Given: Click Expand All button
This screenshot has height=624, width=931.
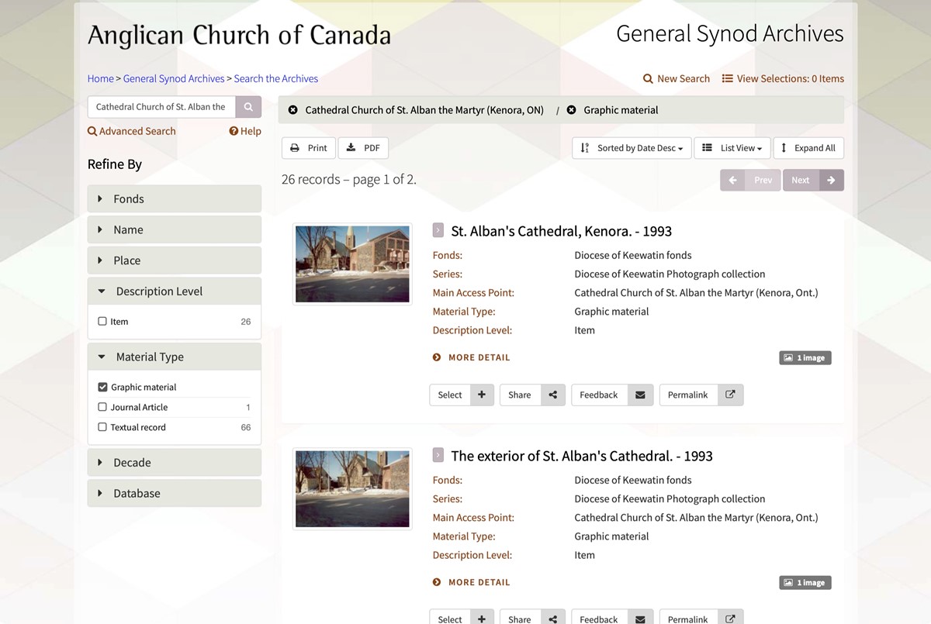Looking at the screenshot, I should pyautogui.click(x=808, y=148).
